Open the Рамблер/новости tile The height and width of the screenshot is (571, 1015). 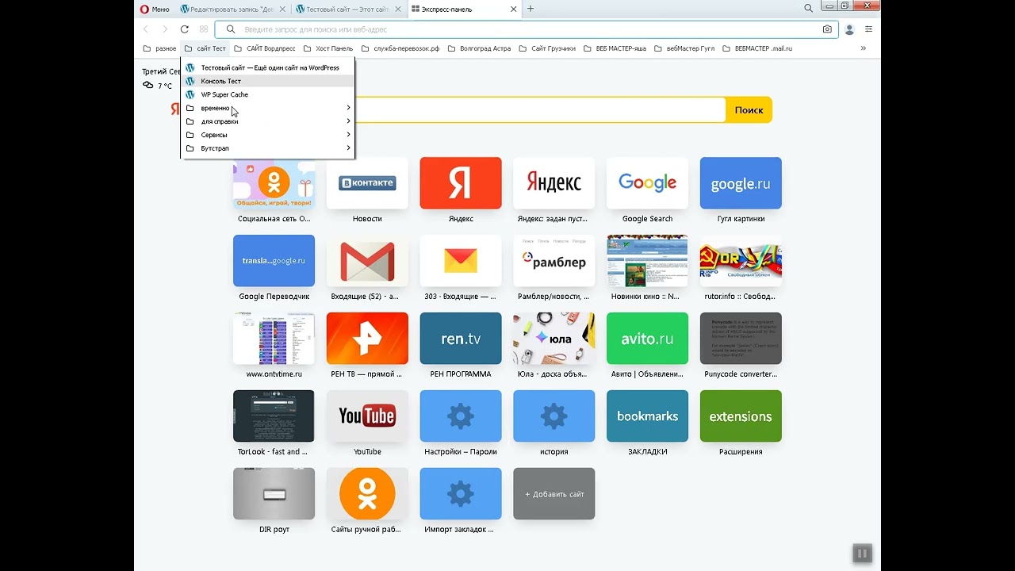point(554,261)
